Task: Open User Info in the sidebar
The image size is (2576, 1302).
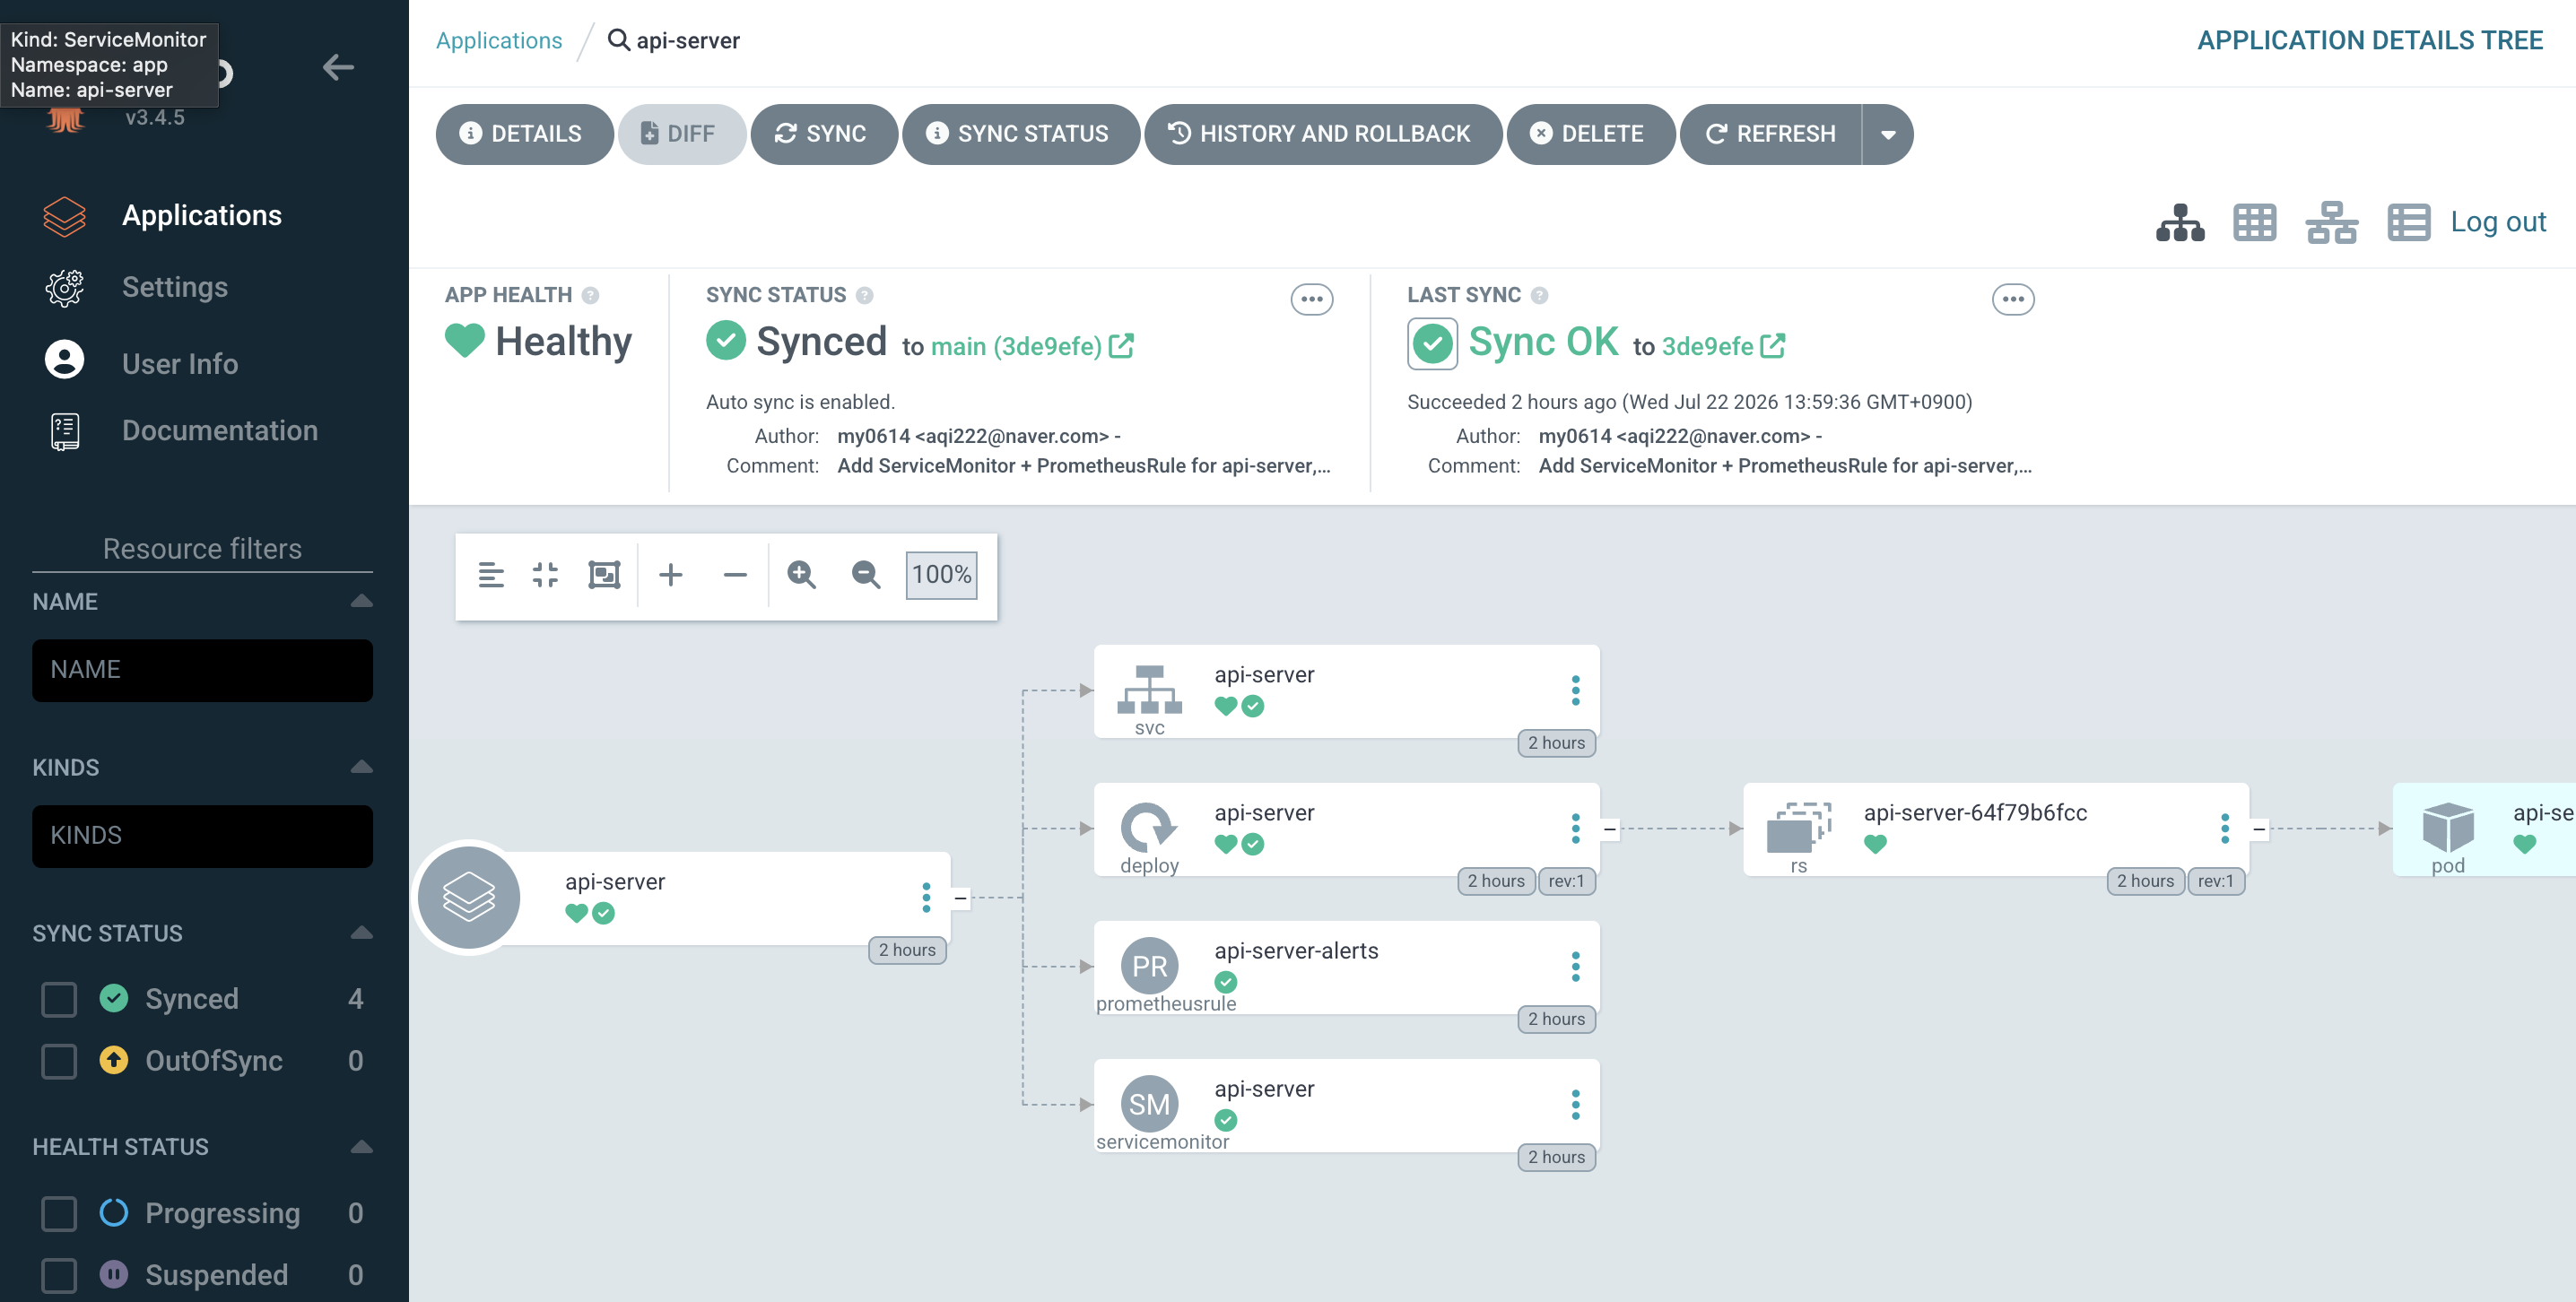Action: point(180,363)
